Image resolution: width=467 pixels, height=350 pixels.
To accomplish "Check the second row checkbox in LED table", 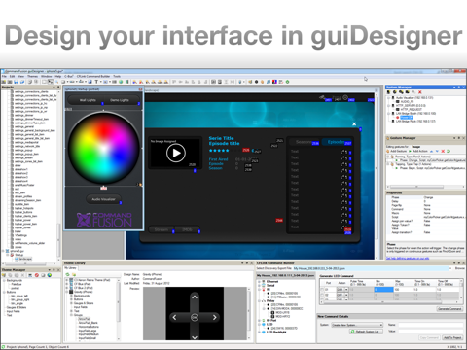I will pyautogui.click(x=322, y=295).
